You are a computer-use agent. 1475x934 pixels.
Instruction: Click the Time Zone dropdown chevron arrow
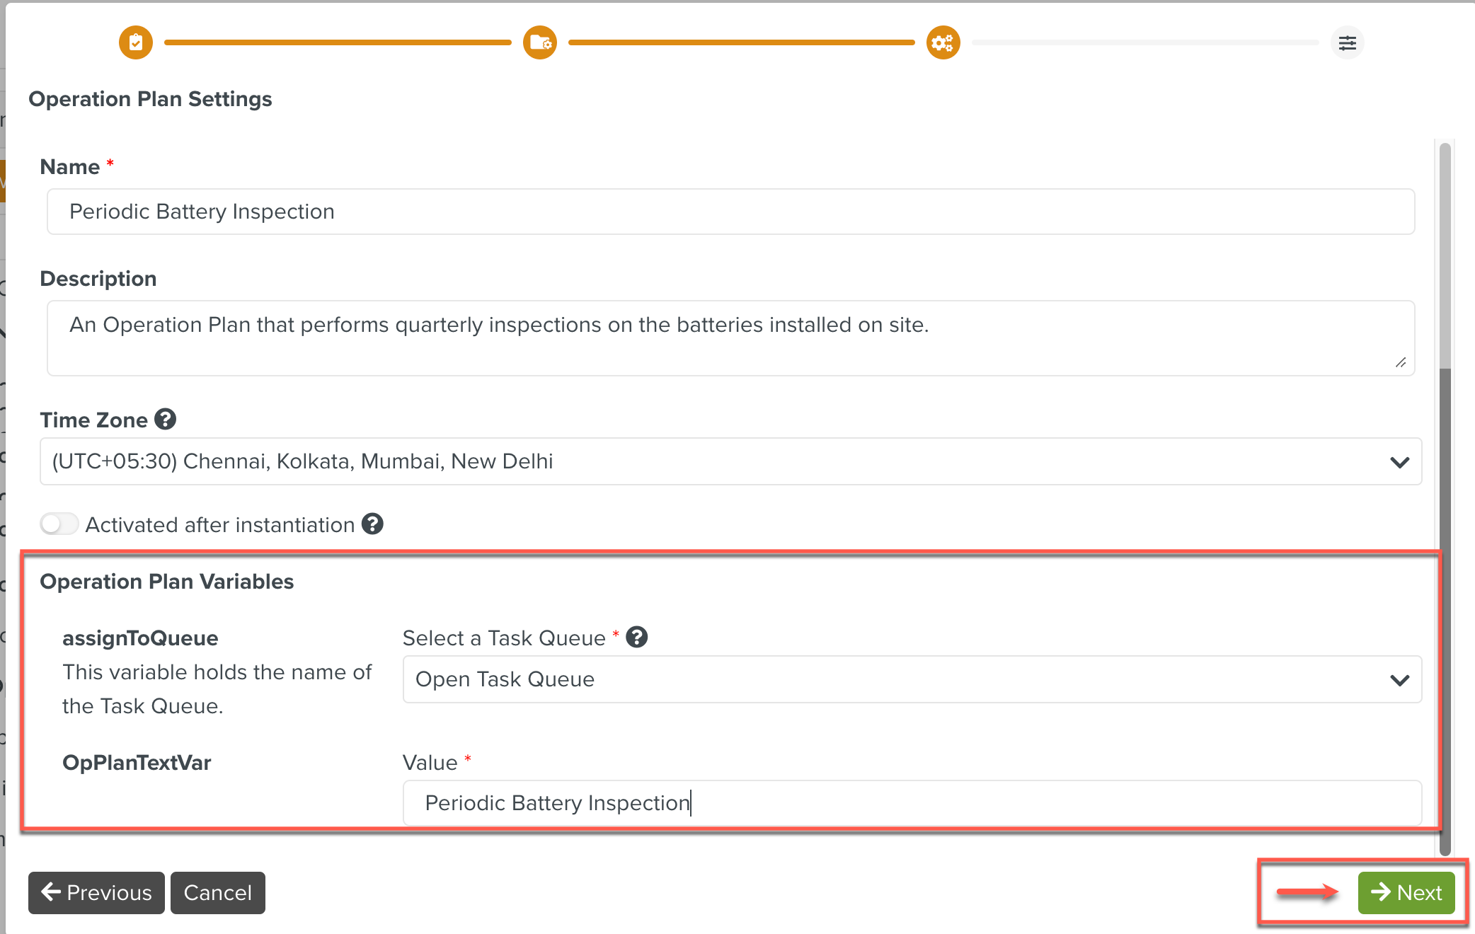pos(1399,462)
